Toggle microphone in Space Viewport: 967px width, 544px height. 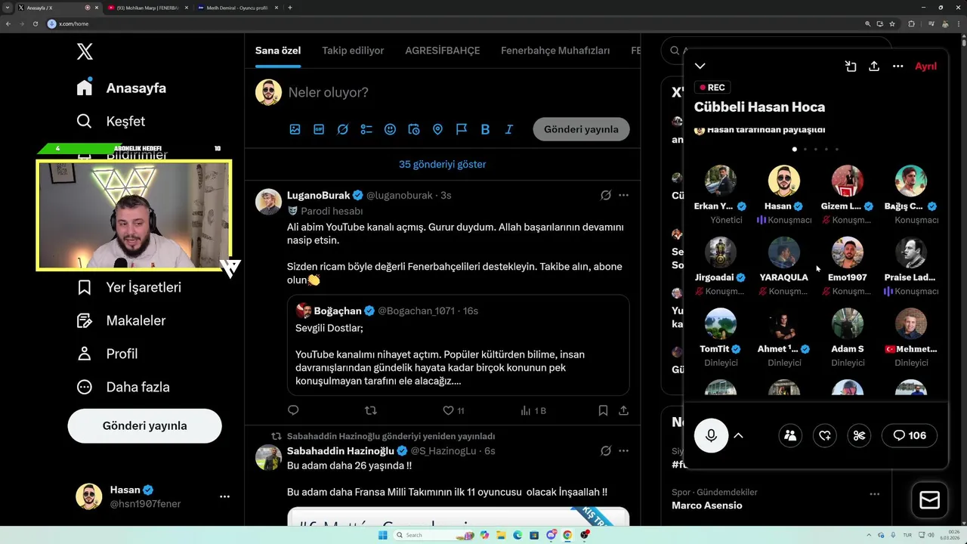click(711, 435)
